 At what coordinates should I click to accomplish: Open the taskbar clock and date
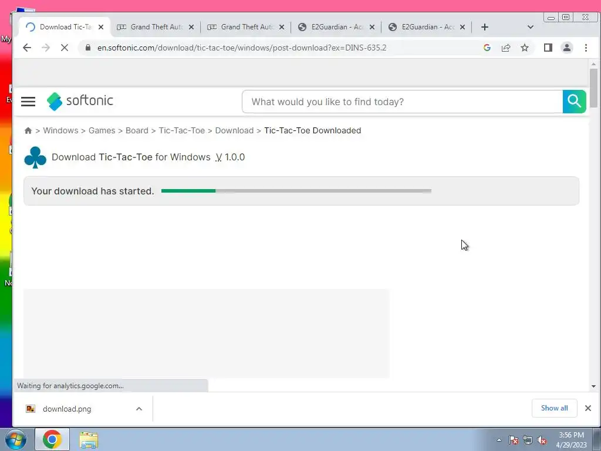(571, 440)
